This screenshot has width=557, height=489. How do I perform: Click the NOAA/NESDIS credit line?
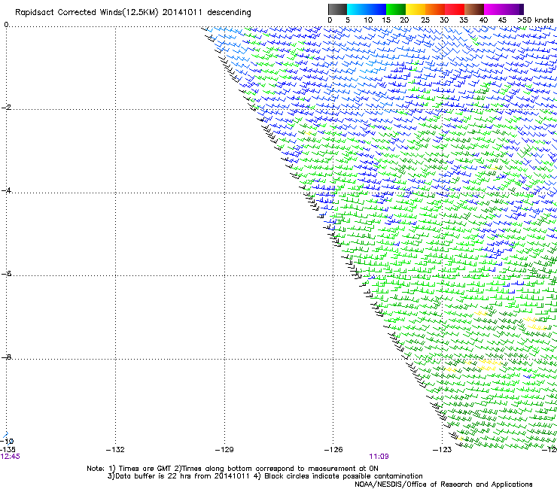point(443,484)
